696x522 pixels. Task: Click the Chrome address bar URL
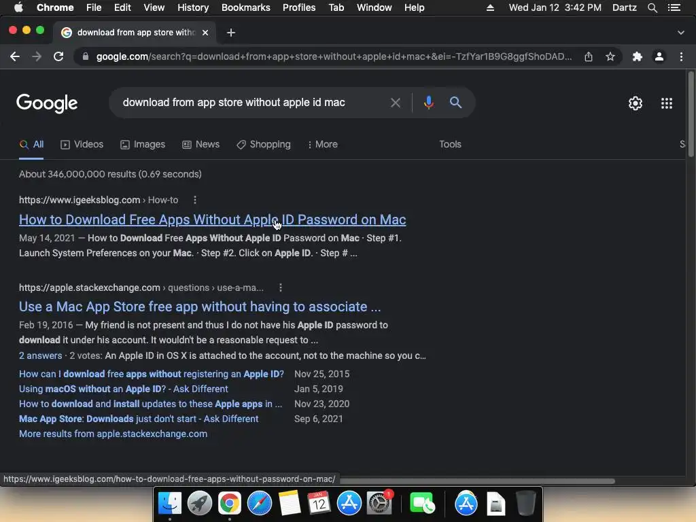click(334, 56)
